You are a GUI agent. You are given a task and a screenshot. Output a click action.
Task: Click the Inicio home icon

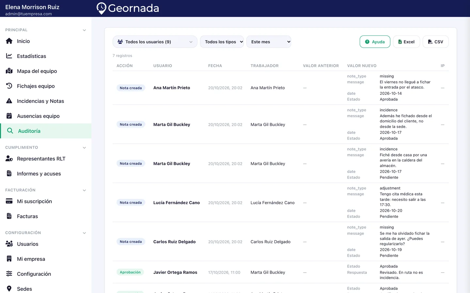[x=9, y=41]
